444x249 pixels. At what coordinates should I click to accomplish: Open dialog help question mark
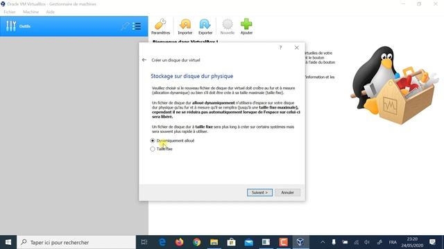[280, 48]
